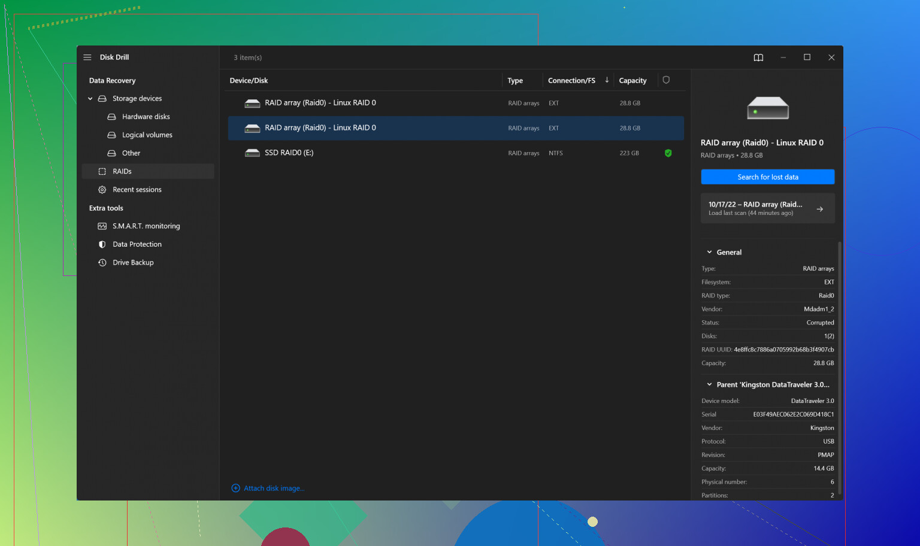This screenshot has width=920, height=546.
Task: Click Attach disk image link
Action: 274,489
